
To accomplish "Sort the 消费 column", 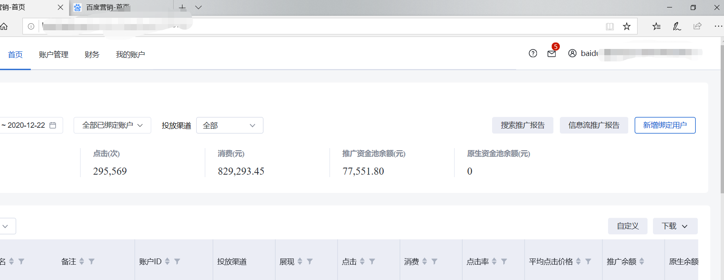I will click(425, 261).
